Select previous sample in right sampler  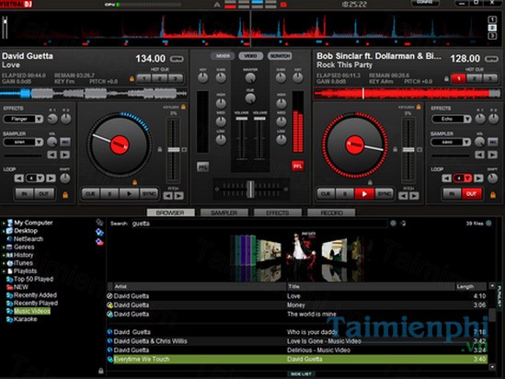(479, 155)
